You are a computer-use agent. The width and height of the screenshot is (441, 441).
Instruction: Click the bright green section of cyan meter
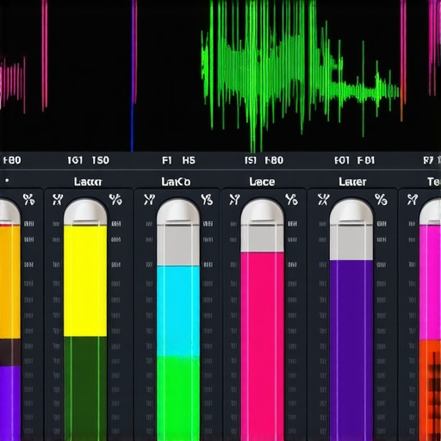point(178,399)
